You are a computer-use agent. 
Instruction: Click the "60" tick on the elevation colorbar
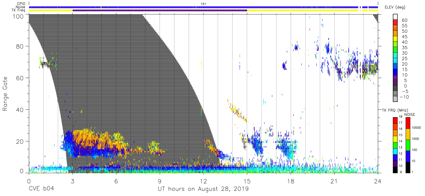pyautogui.click(x=404, y=20)
